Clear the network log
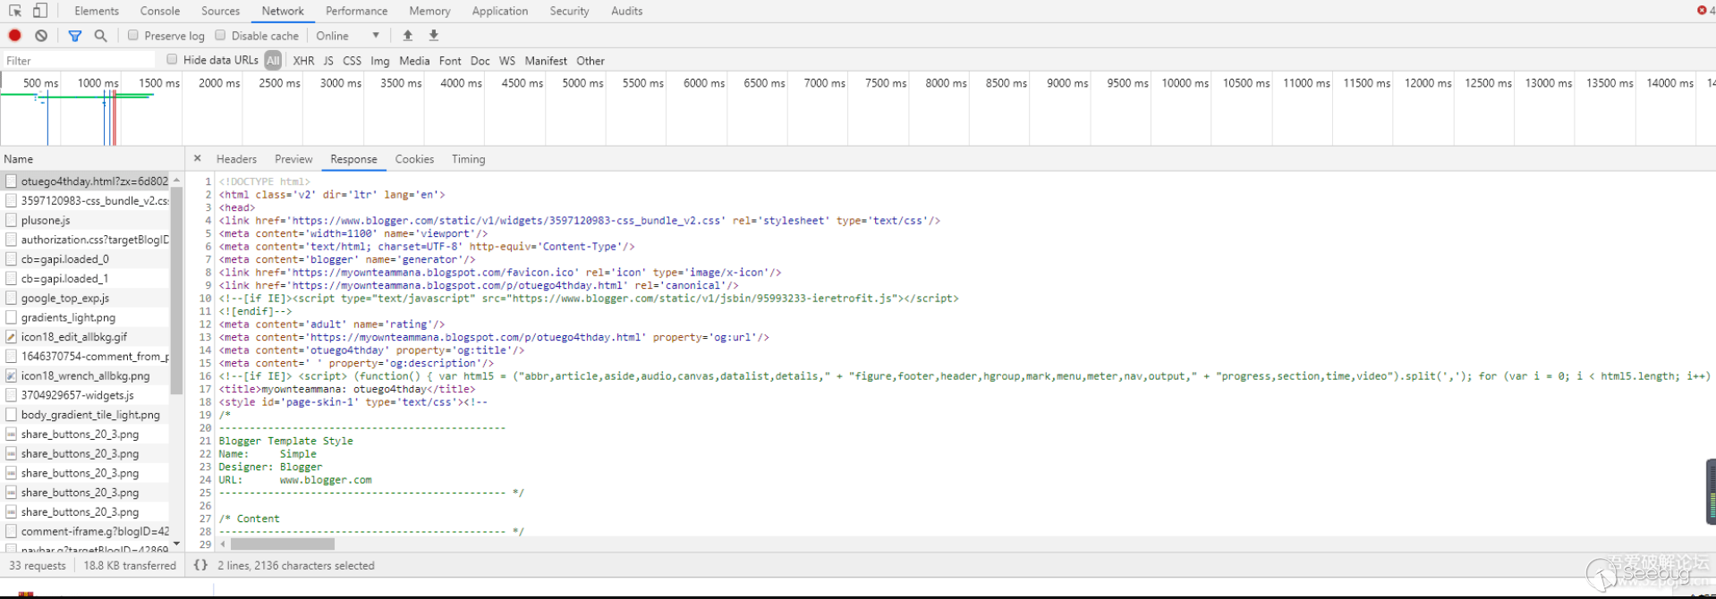Viewport: 1716px width, 599px height. [x=41, y=36]
